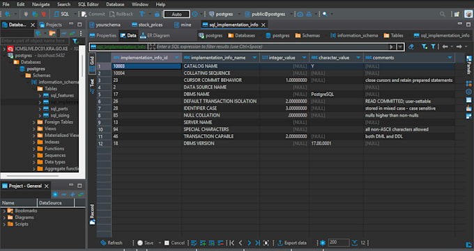Image resolution: width=474 pixels, height=251 pixels.
Task: Click the information_schema breadcrumb
Action: 354,35
